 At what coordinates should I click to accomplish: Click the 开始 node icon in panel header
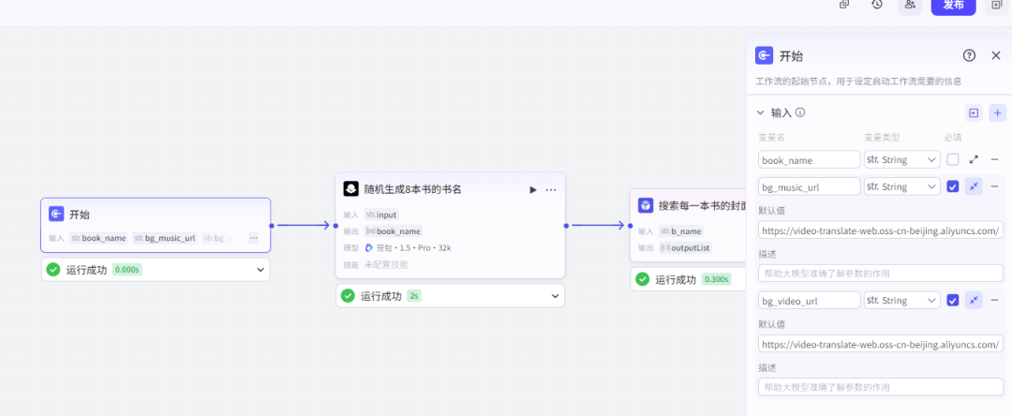pyautogui.click(x=765, y=55)
